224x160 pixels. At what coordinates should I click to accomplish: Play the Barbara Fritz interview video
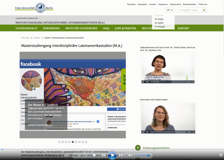(143, 82)
